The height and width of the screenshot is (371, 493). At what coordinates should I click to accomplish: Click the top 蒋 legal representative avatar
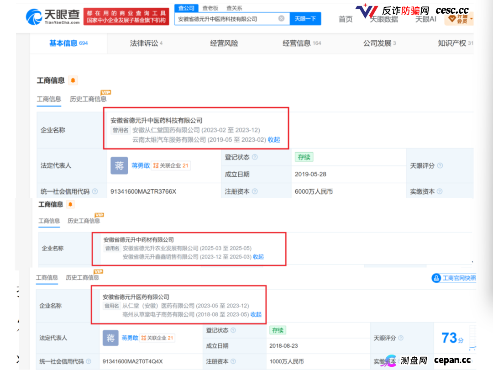point(119,165)
